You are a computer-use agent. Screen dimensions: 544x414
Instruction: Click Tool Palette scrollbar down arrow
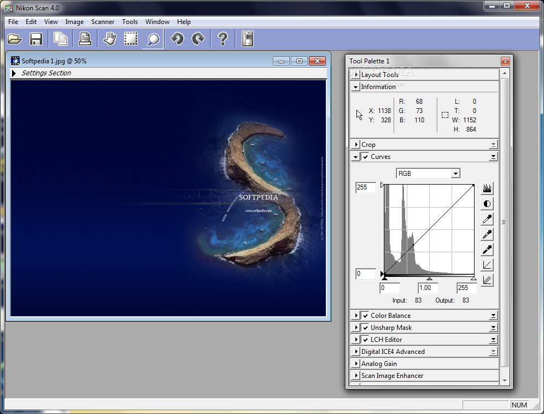(x=505, y=380)
